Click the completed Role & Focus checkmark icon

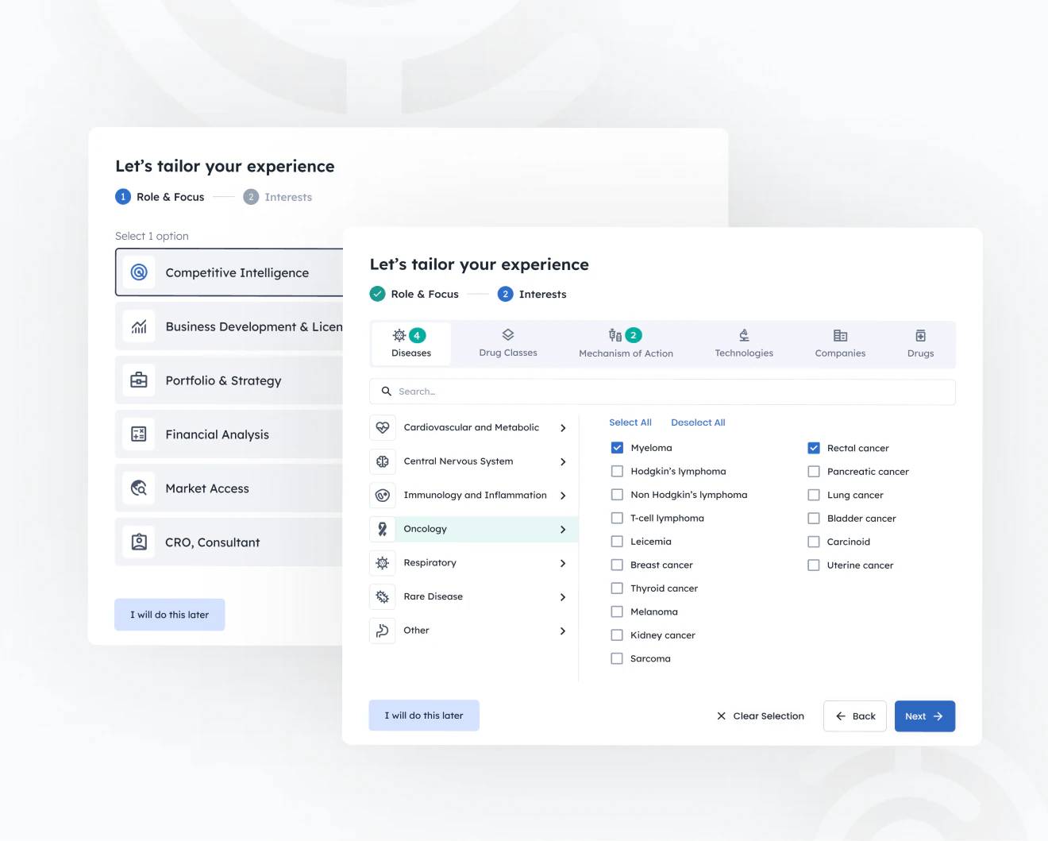pyautogui.click(x=378, y=294)
